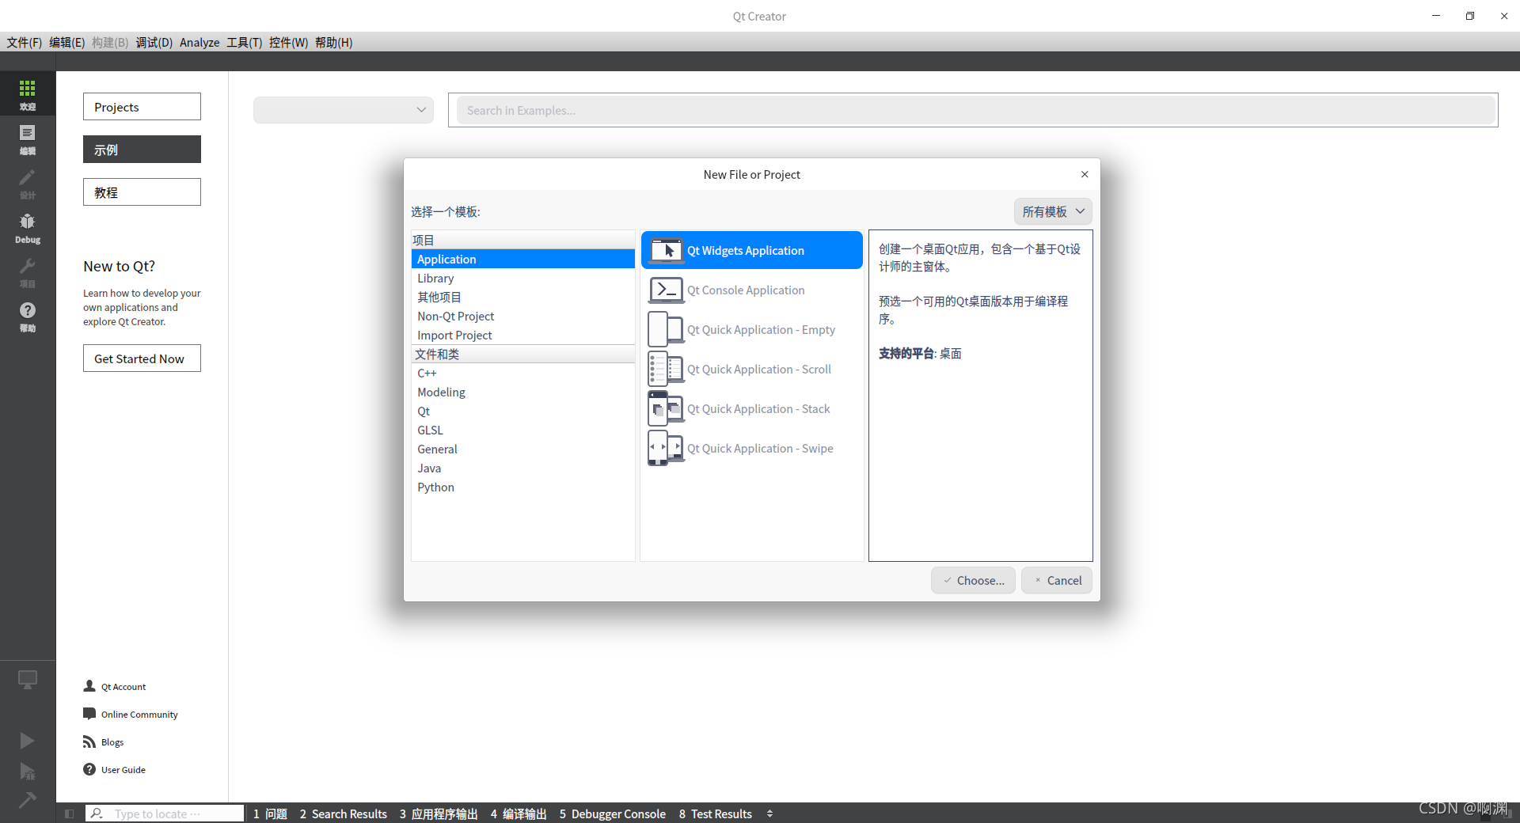
Task: Click the Qt Quick Application - Scroll icon
Action: [x=666, y=369]
